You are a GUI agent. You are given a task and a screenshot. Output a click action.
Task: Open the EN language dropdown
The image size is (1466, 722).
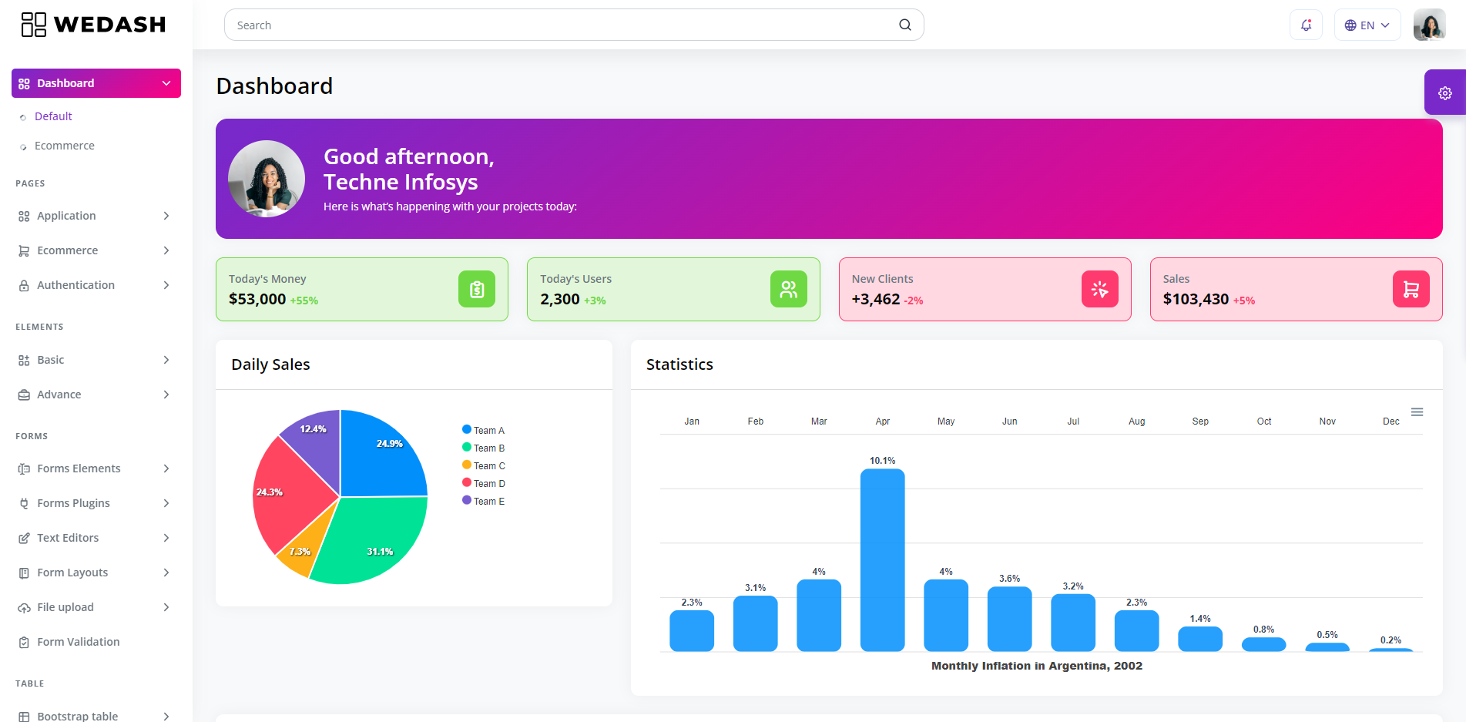point(1367,25)
